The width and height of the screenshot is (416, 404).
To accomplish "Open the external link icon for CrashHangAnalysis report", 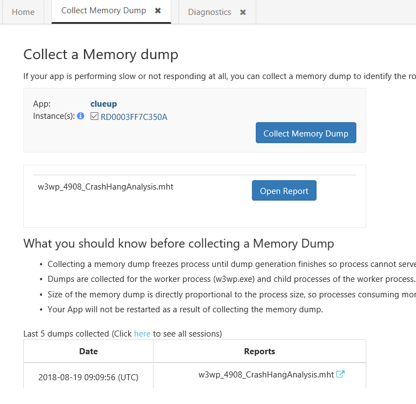I will point(340,374).
